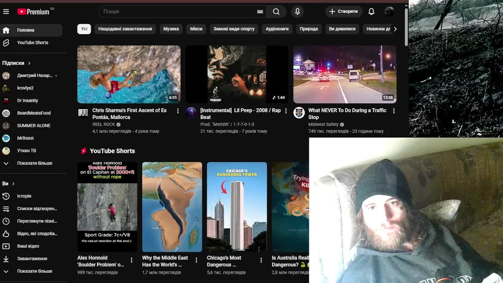Viewport: 503px width, 283px height.
Task: Start voice search with microphone
Action: pos(297,11)
